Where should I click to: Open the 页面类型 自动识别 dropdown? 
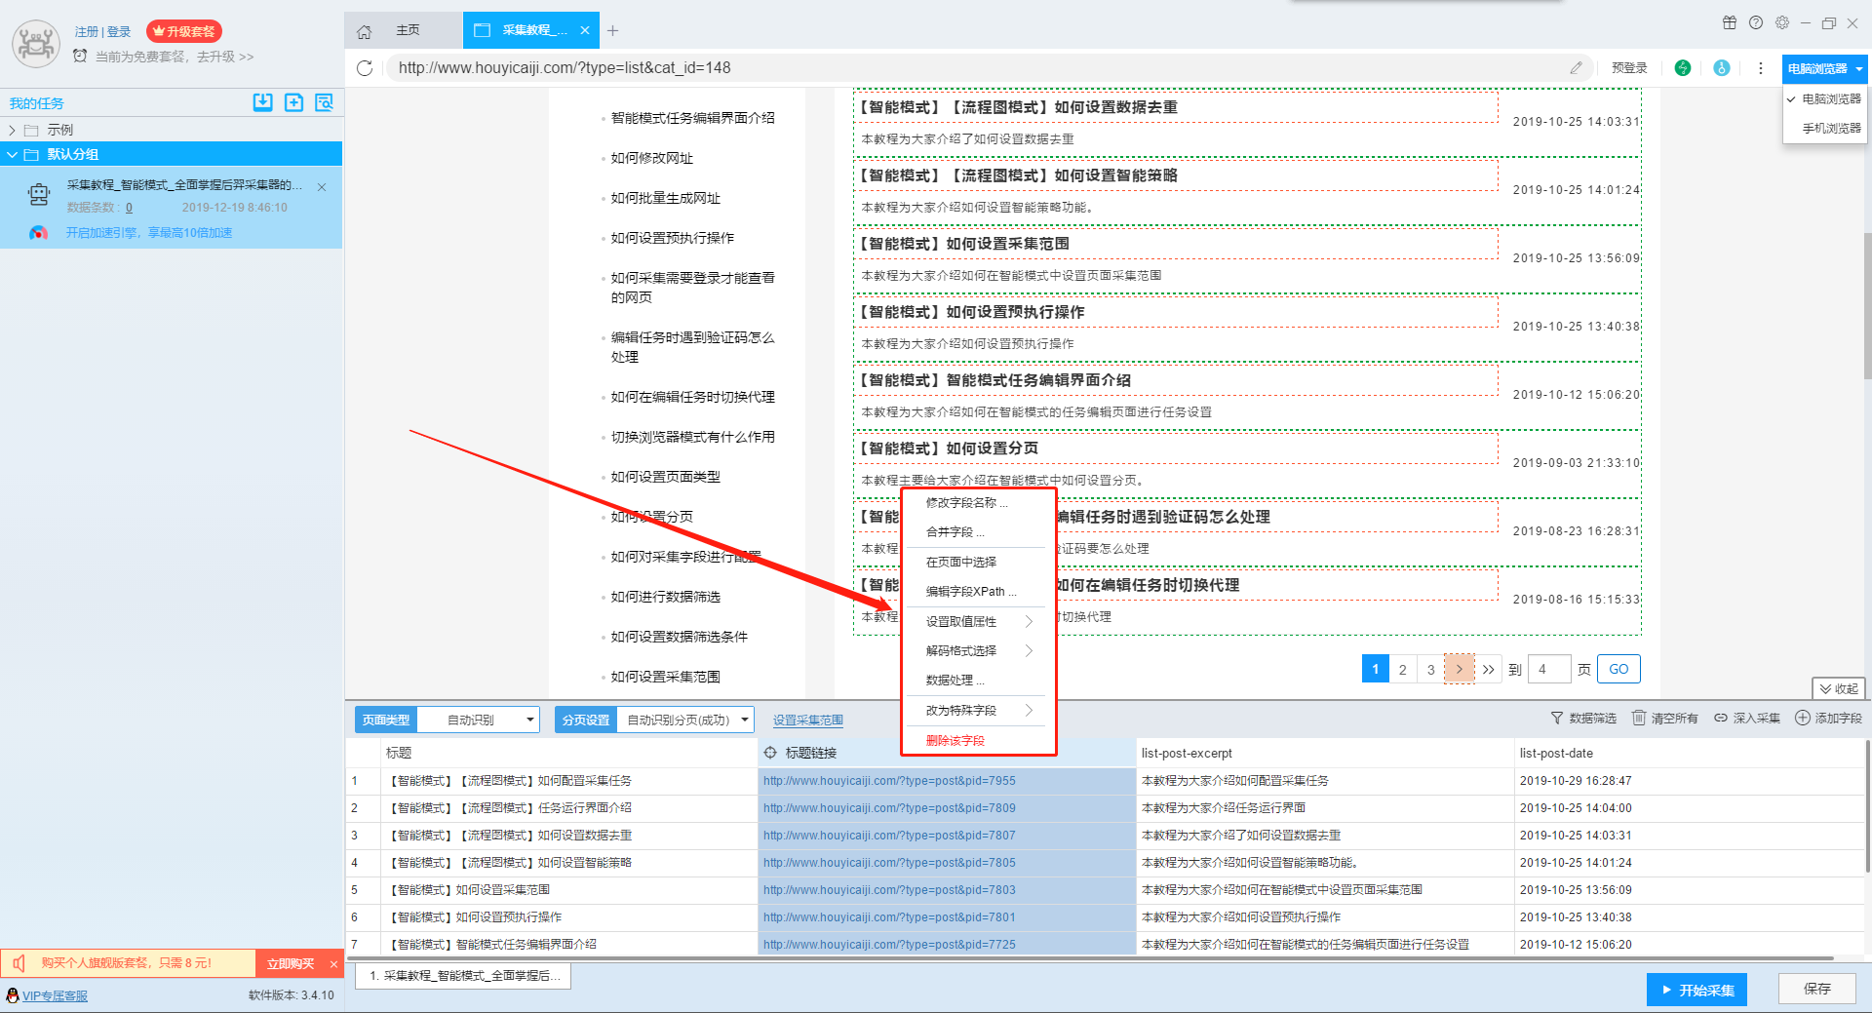(x=478, y=720)
